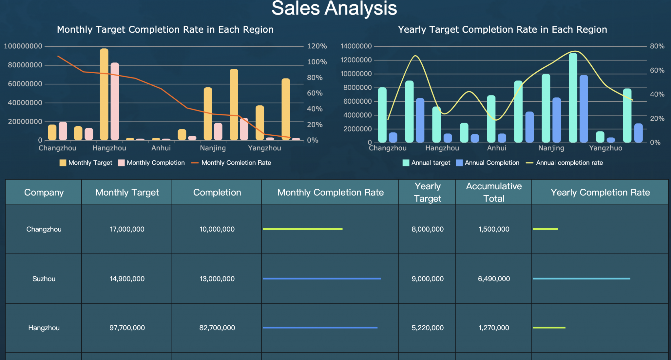Select Yearly Completion Rate header
The height and width of the screenshot is (360, 671).
600,192
